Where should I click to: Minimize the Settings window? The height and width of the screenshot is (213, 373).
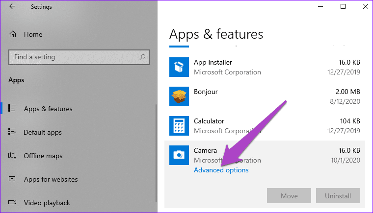pyautogui.click(x=320, y=7)
